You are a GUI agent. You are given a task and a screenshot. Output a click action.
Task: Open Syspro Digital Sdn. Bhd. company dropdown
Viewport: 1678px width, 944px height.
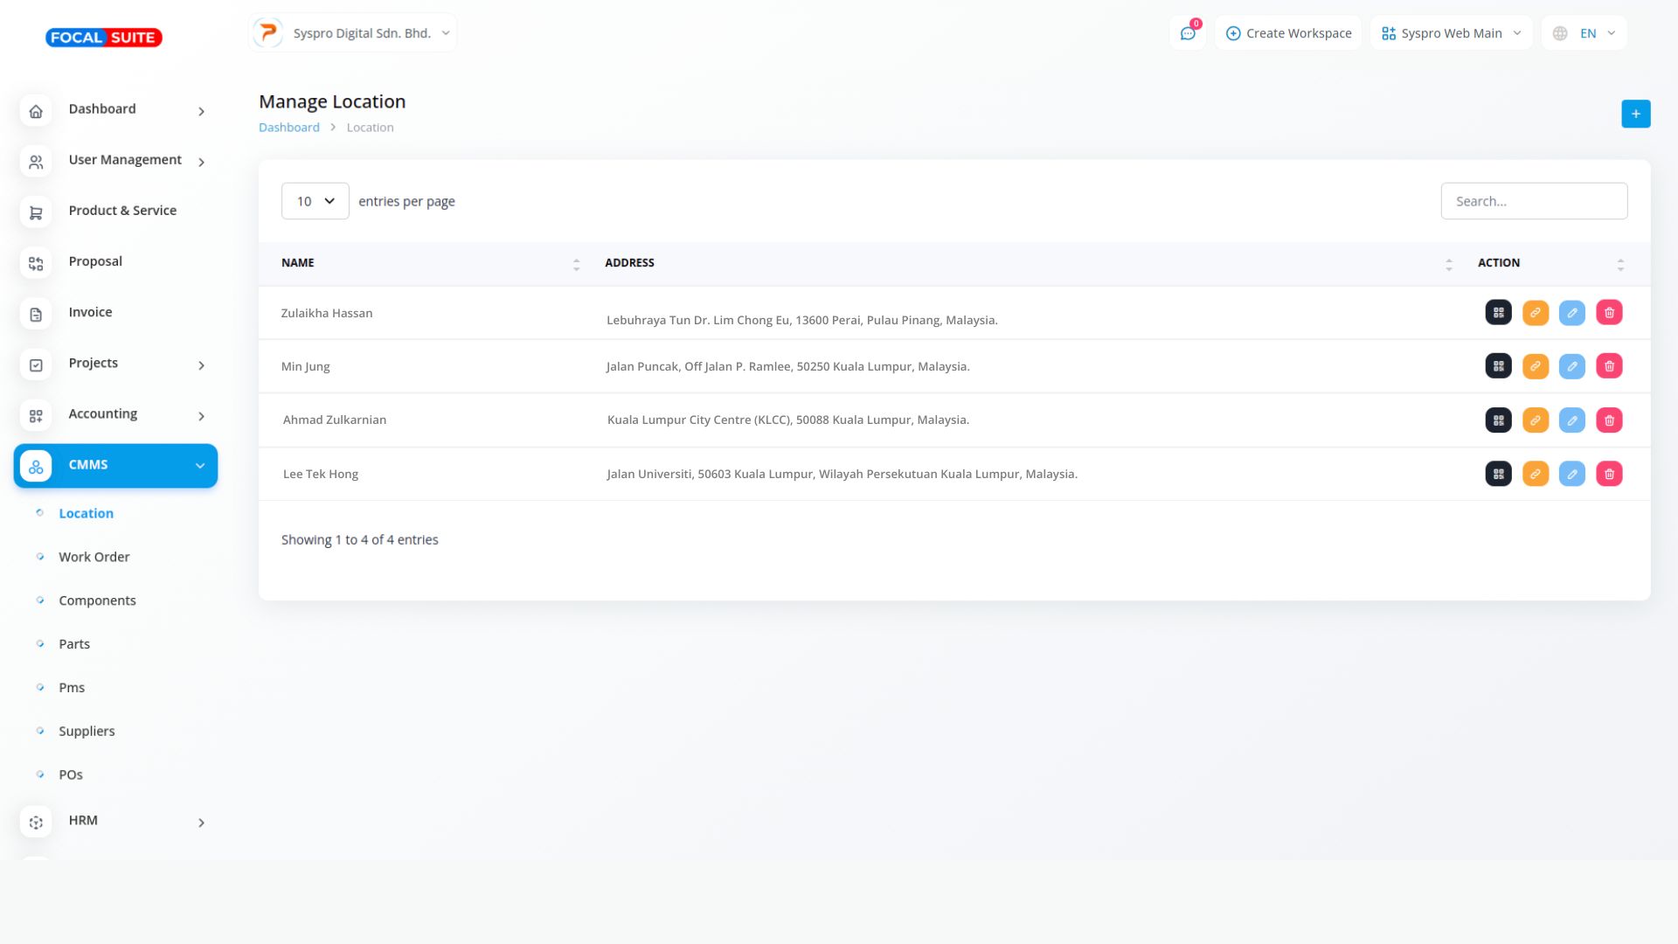[352, 33]
